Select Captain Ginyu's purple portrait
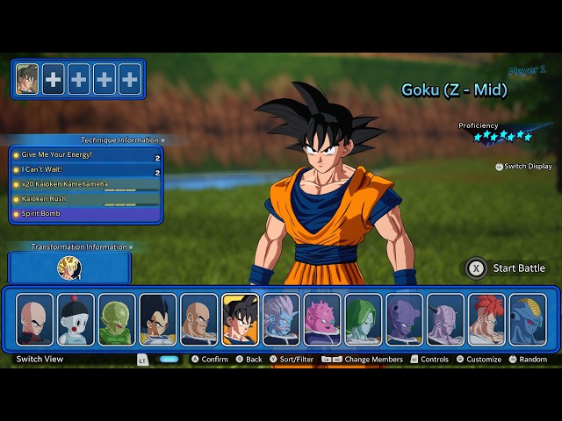562x421 pixels. tap(404, 319)
